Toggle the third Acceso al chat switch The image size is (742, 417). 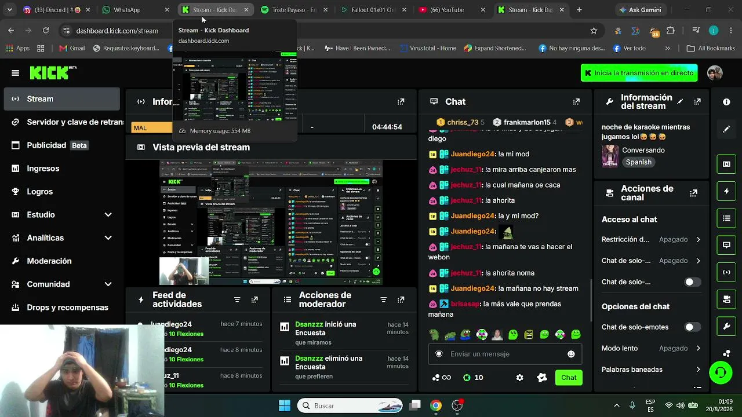coord(692,282)
